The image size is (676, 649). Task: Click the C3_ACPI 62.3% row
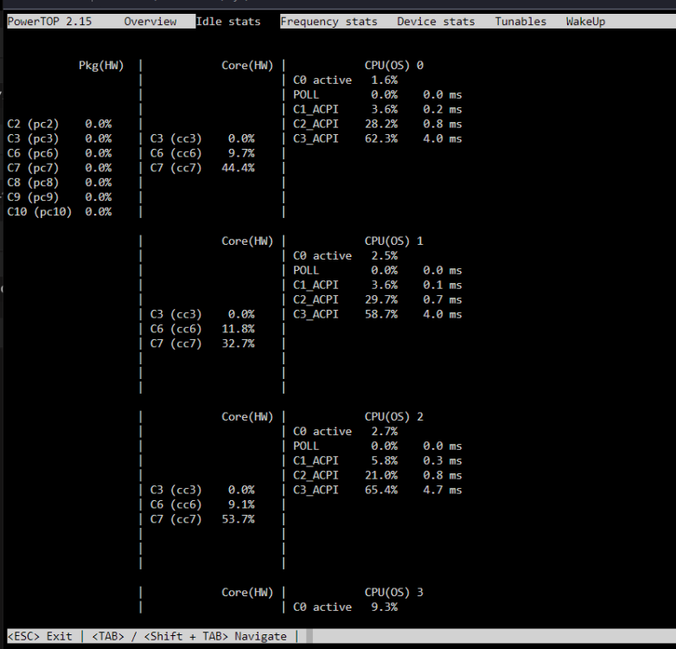click(377, 139)
